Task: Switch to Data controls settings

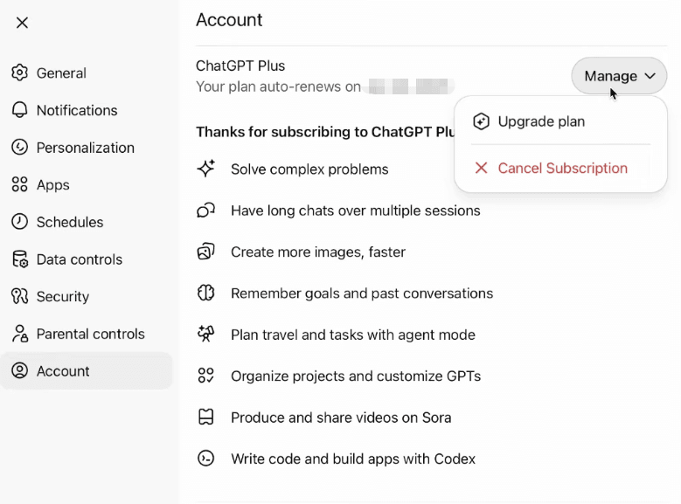Action: click(x=79, y=259)
